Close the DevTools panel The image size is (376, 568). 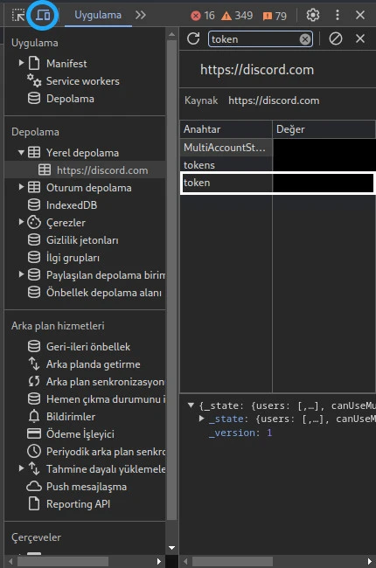[360, 15]
